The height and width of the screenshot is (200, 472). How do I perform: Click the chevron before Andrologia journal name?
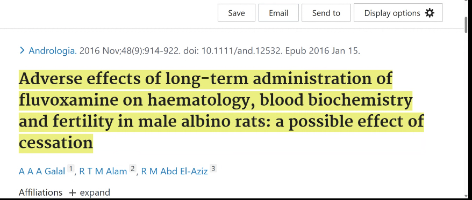[22, 50]
